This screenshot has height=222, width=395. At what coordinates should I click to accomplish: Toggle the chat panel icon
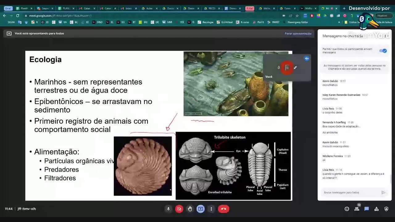pyautogui.click(x=367, y=209)
